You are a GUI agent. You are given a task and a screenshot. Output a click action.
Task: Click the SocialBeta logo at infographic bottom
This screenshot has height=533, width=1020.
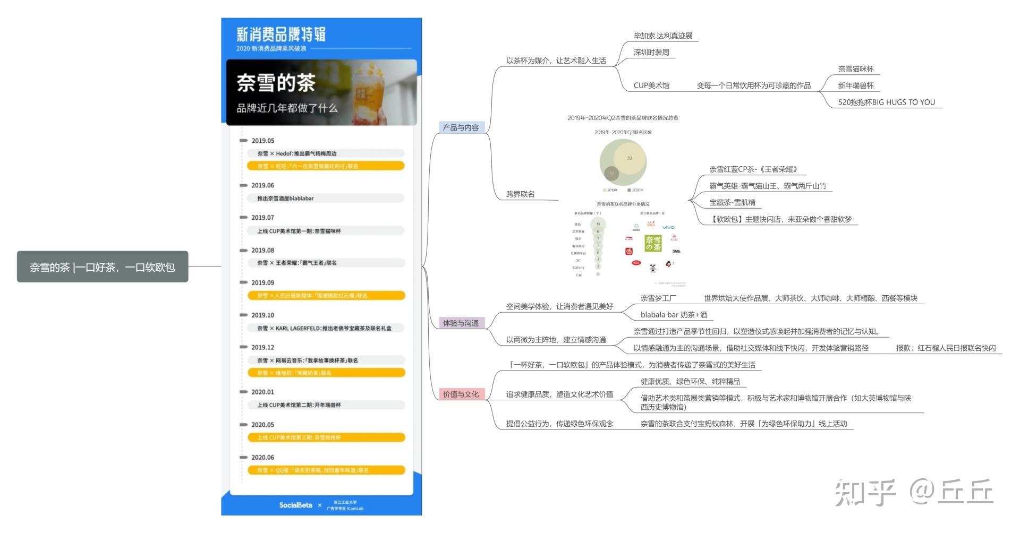pyautogui.click(x=296, y=505)
